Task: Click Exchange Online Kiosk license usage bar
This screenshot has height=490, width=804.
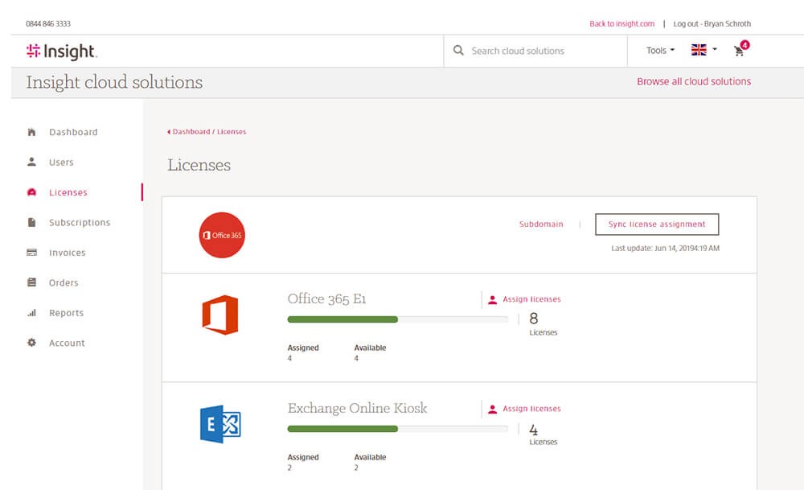Action: (397, 428)
